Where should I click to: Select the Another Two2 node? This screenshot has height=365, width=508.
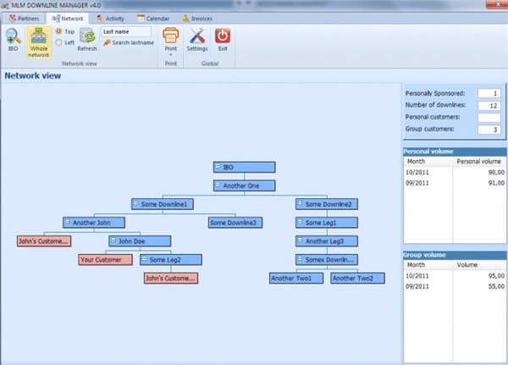pyautogui.click(x=357, y=278)
